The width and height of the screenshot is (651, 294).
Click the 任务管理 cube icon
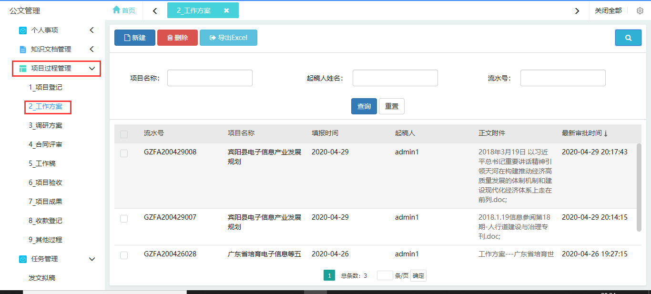tap(23, 259)
